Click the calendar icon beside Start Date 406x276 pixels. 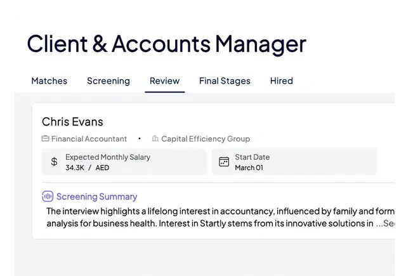[x=224, y=162]
